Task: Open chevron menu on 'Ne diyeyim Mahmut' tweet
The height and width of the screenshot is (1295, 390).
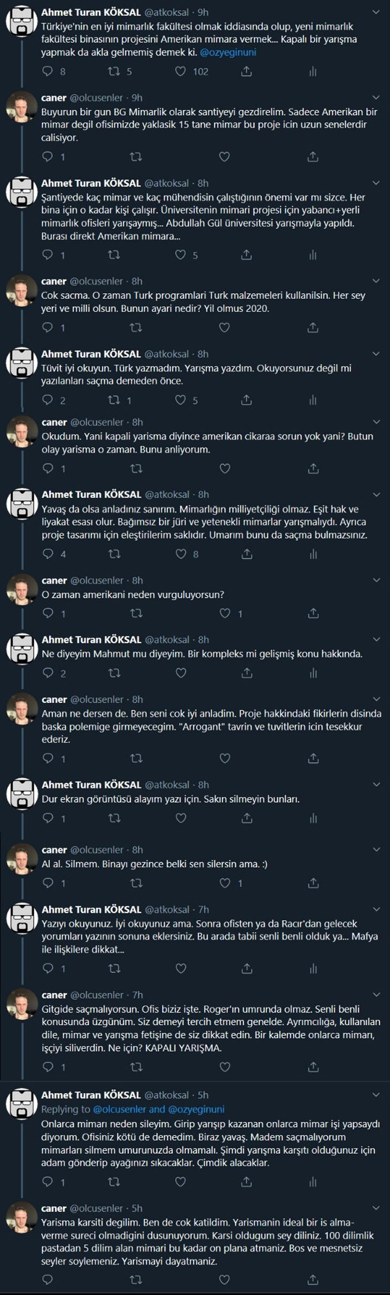Action: tap(376, 640)
